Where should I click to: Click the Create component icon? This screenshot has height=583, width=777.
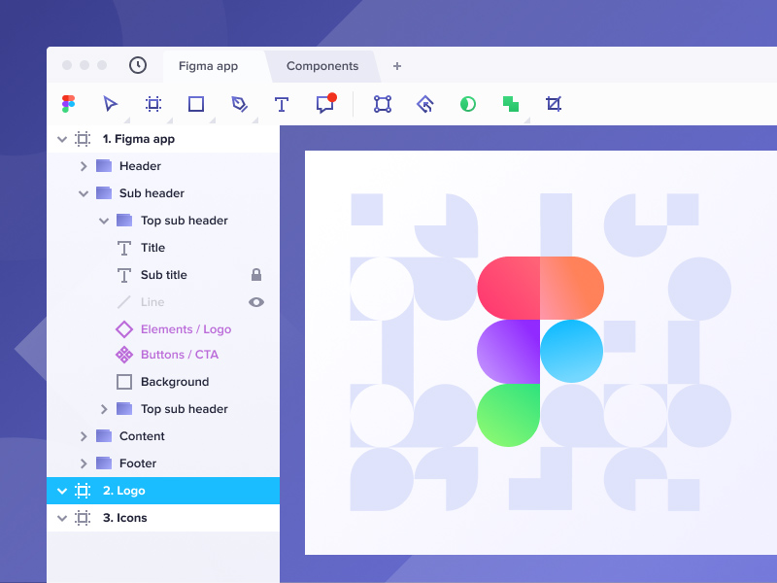coord(425,104)
